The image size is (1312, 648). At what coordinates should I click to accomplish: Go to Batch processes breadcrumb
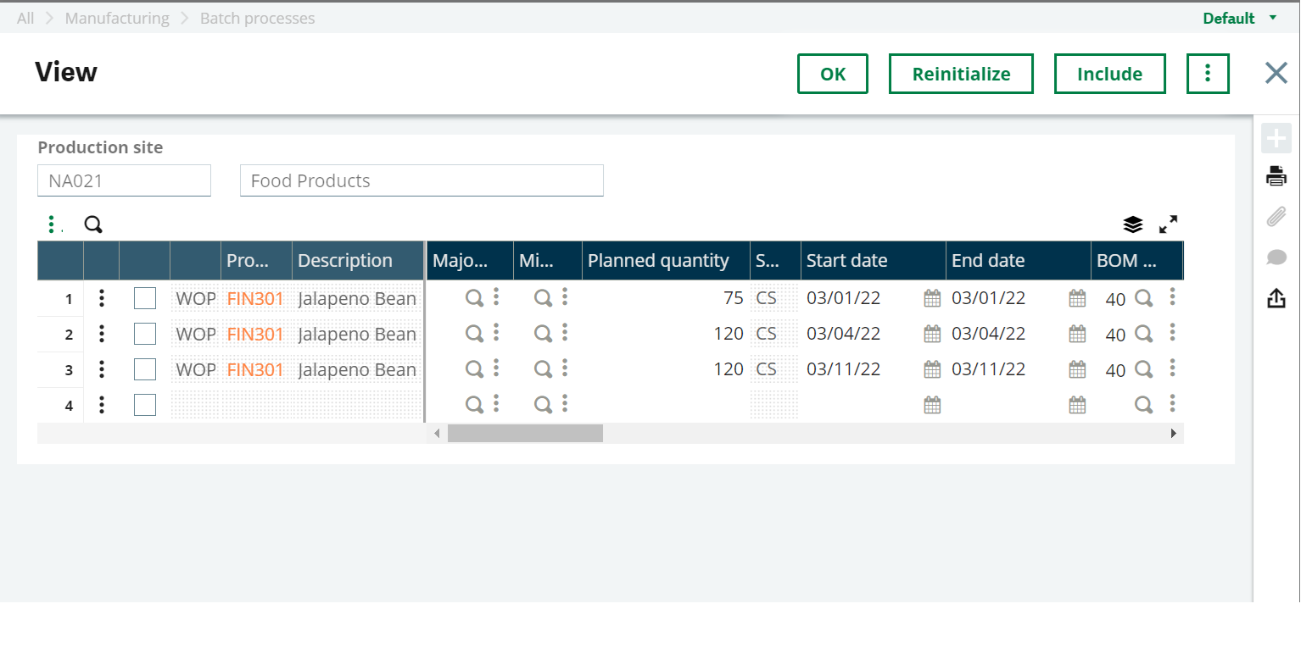coord(257,18)
